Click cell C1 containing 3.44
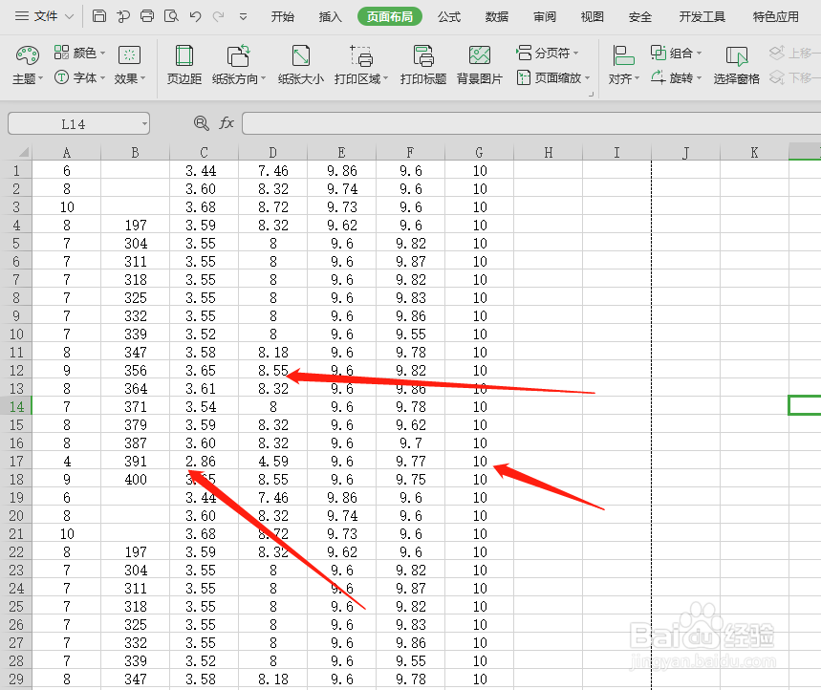The width and height of the screenshot is (821, 690). point(204,171)
